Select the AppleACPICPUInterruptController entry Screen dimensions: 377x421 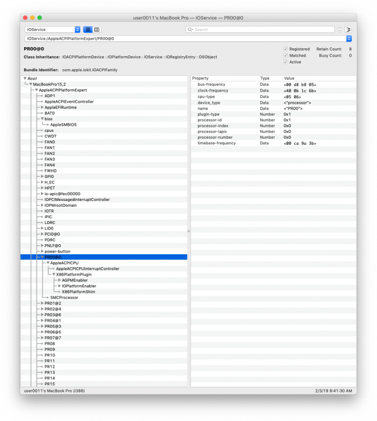(88, 268)
